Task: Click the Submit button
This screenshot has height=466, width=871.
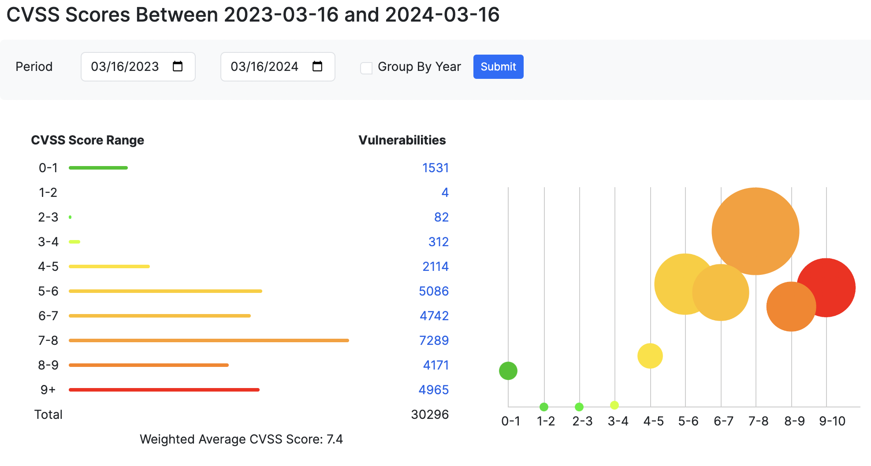Action: coord(498,67)
